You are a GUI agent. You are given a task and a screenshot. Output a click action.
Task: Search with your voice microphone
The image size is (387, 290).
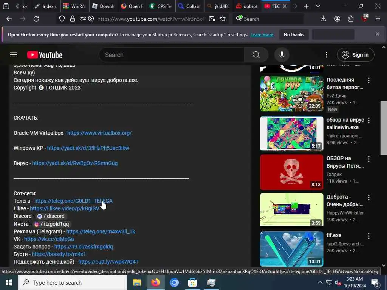pos(282,55)
